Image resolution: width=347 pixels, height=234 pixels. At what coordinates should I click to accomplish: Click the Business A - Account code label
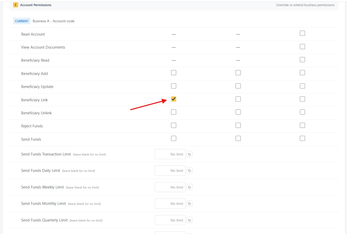click(x=53, y=21)
